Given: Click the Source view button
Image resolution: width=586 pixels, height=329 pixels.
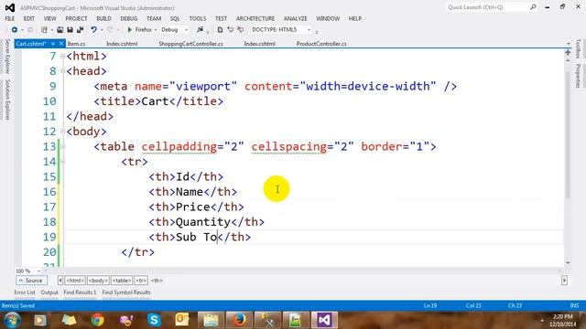Looking at the screenshot, I should click(31, 281).
